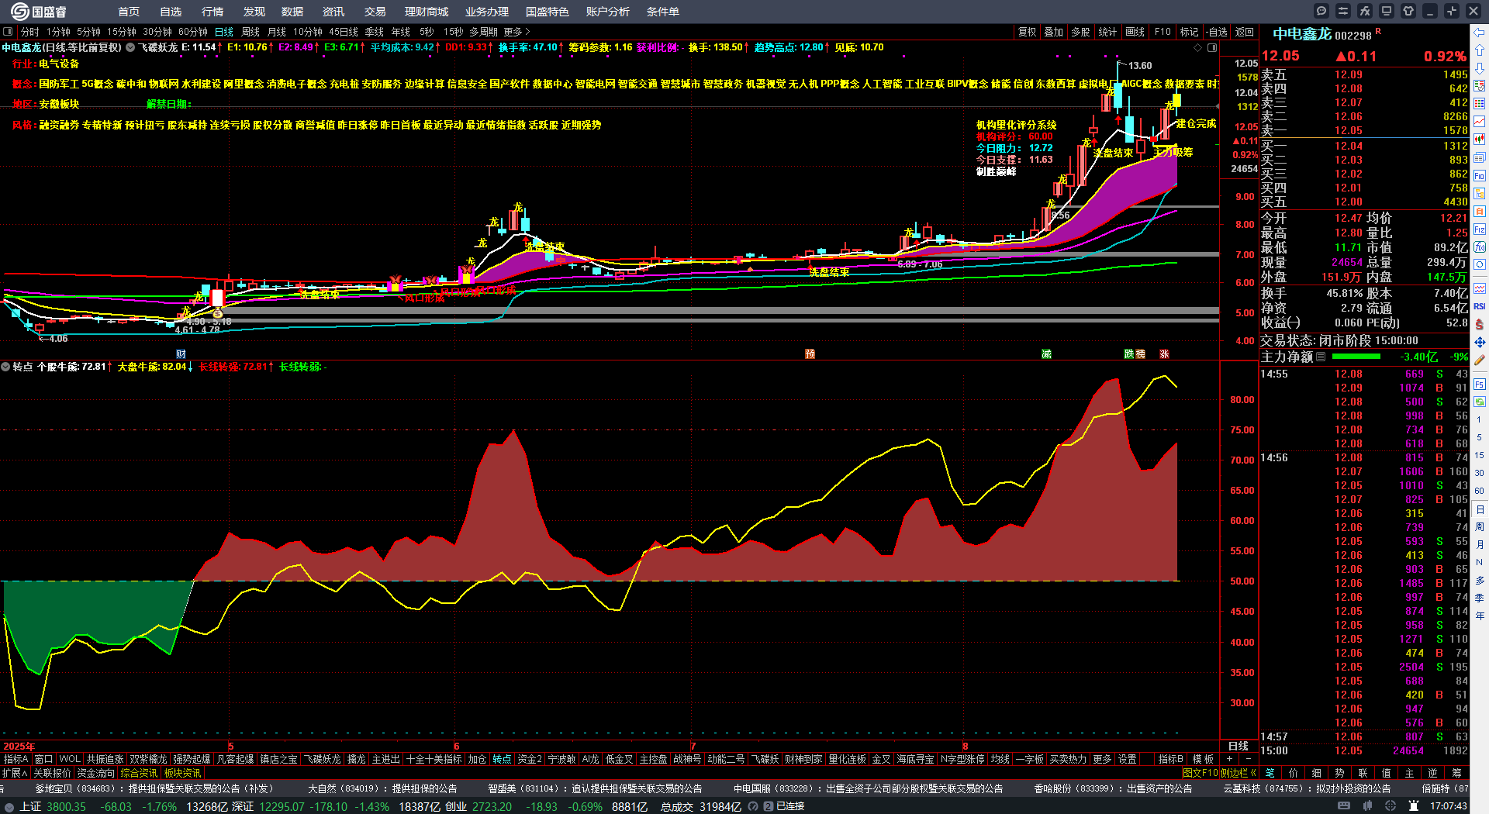This screenshot has height=814, width=1489.
Task: Open the skin/theme shirt icon
Action: [x=1408, y=11]
